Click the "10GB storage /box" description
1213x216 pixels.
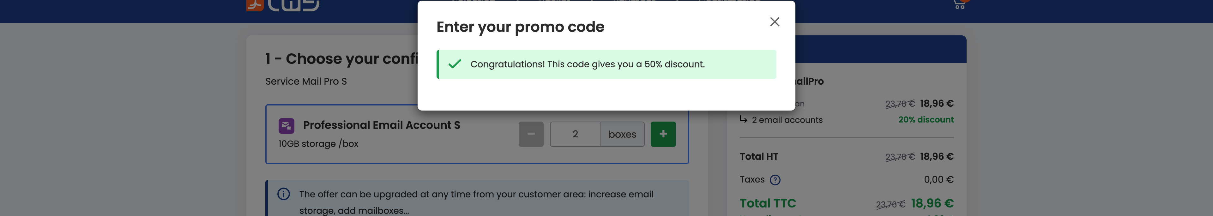(318, 144)
